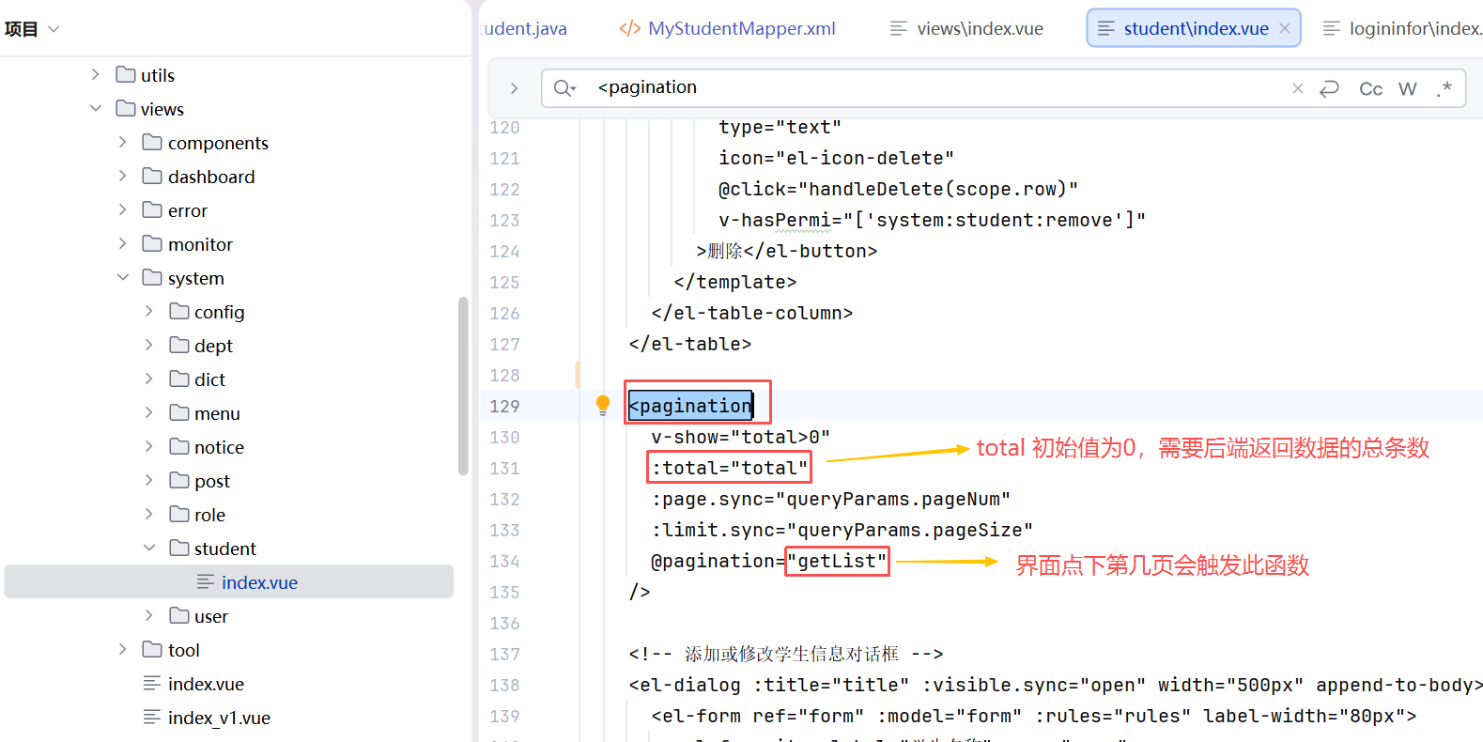Select the monitor folder icon
Screen dimensions: 1483x742
pyautogui.click(x=152, y=243)
